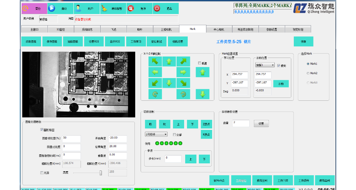This screenshot has height=190, width=356.
Task: Open the 系统日志 tab
Action: (x=87, y=29)
